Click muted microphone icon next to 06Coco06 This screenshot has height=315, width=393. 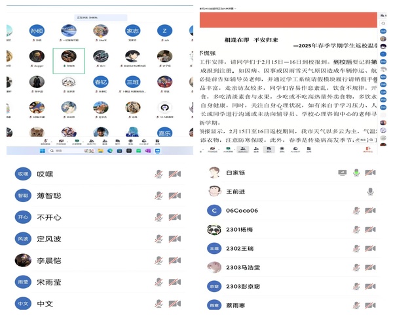pos(356,211)
